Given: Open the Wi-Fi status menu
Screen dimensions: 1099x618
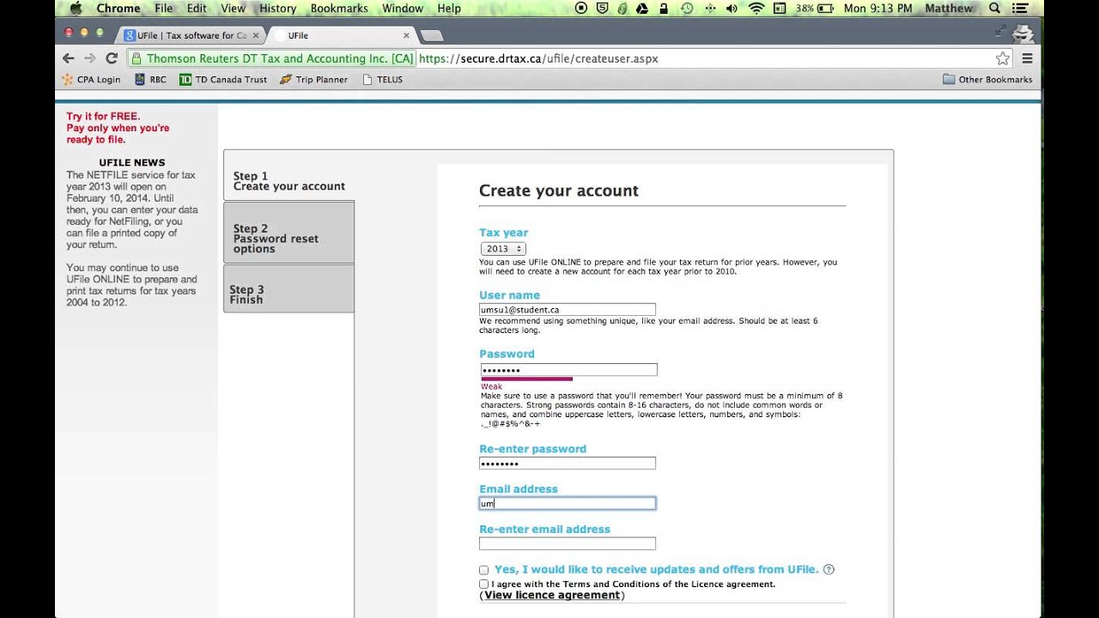Looking at the screenshot, I should (756, 9).
